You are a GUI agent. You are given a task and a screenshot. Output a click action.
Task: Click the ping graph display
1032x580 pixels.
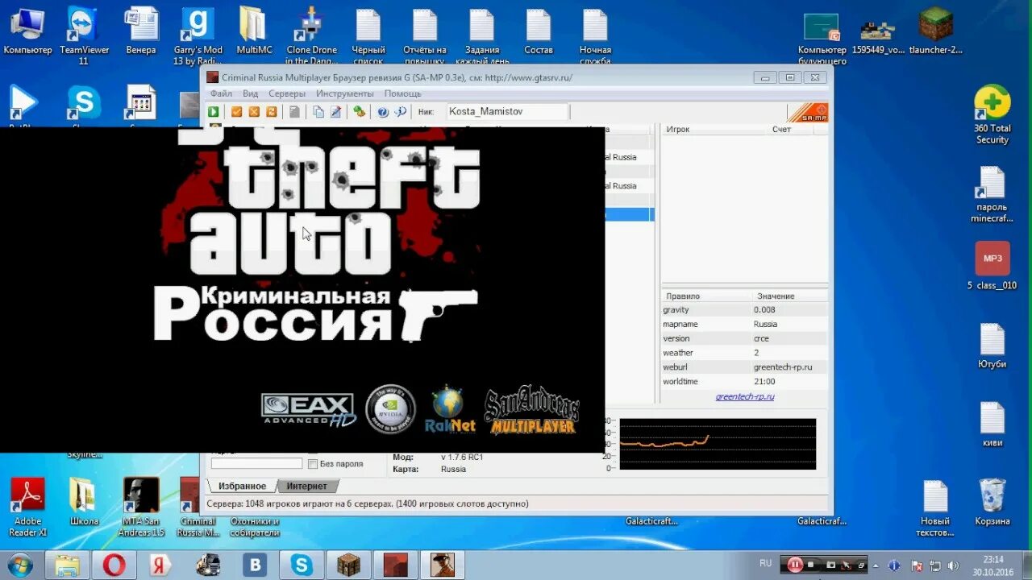point(718,443)
